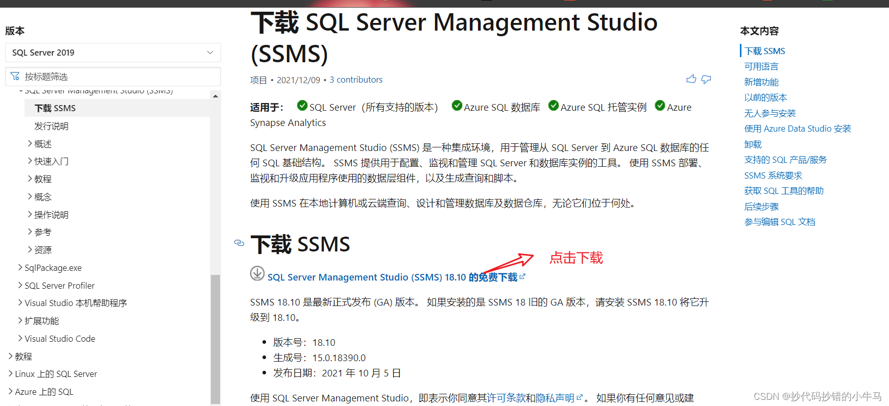Jump to 卸载 section
Image resolution: width=889 pixels, height=406 pixels.
(753, 144)
